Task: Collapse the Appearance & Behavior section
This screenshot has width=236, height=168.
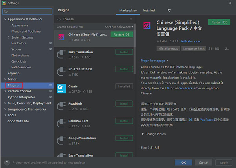Action: pos(5,19)
